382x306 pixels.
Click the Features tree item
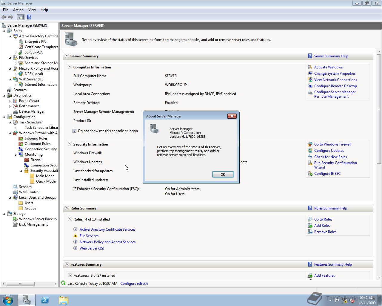coord(20,90)
